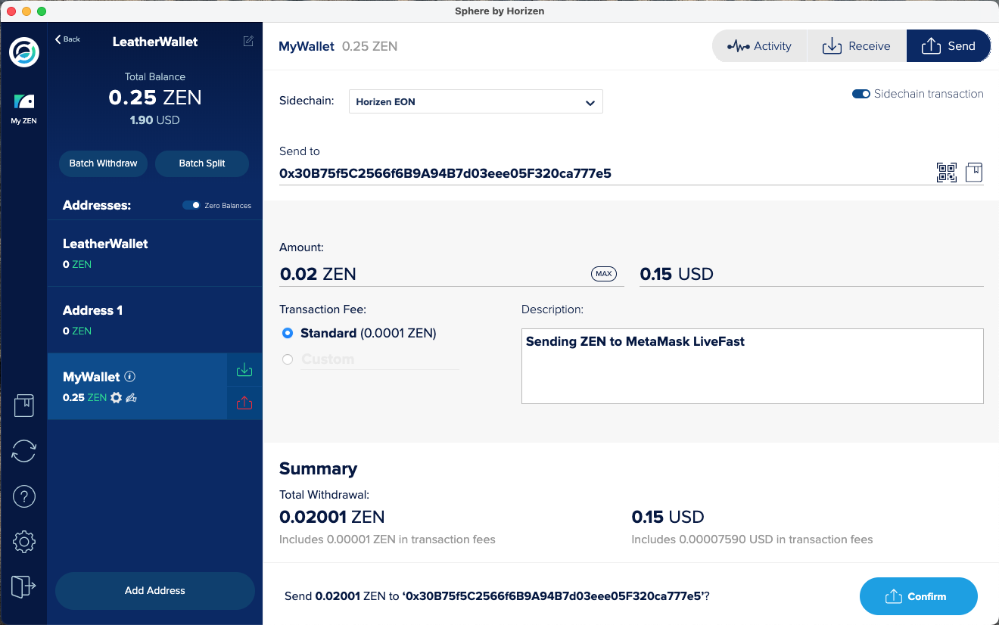This screenshot has height=625, width=999.
Task: Click the icon right of MyWallet gear
Action: tap(131, 397)
